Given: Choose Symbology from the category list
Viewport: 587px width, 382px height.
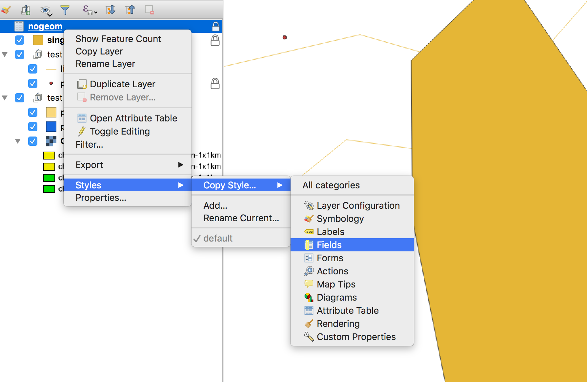Looking at the screenshot, I should (x=340, y=219).
